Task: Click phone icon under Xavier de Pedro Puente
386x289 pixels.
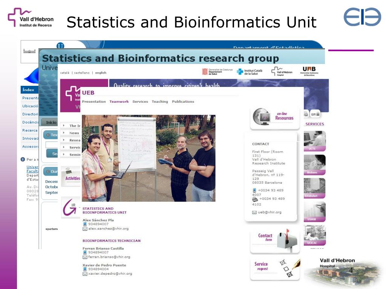Action: pyautogui.click(x=85, y=269)
